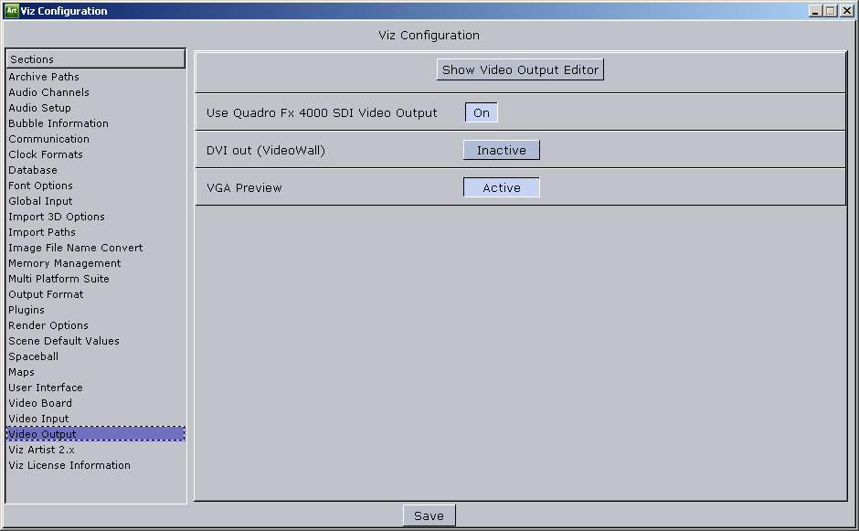
Task: Select the Output Format section
Action: click(45, 294)
